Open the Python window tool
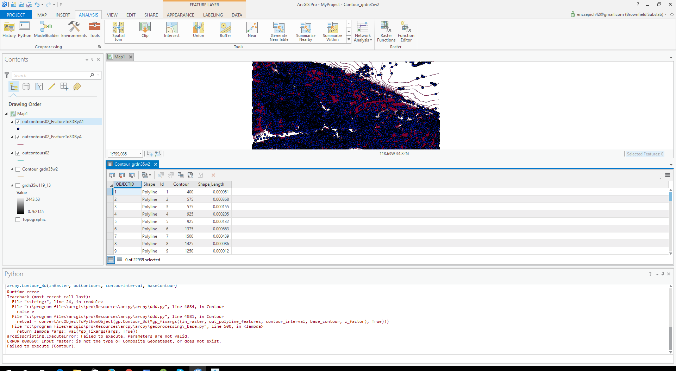Viewport: 676px width, 371px height. click(x=25, y=30)
